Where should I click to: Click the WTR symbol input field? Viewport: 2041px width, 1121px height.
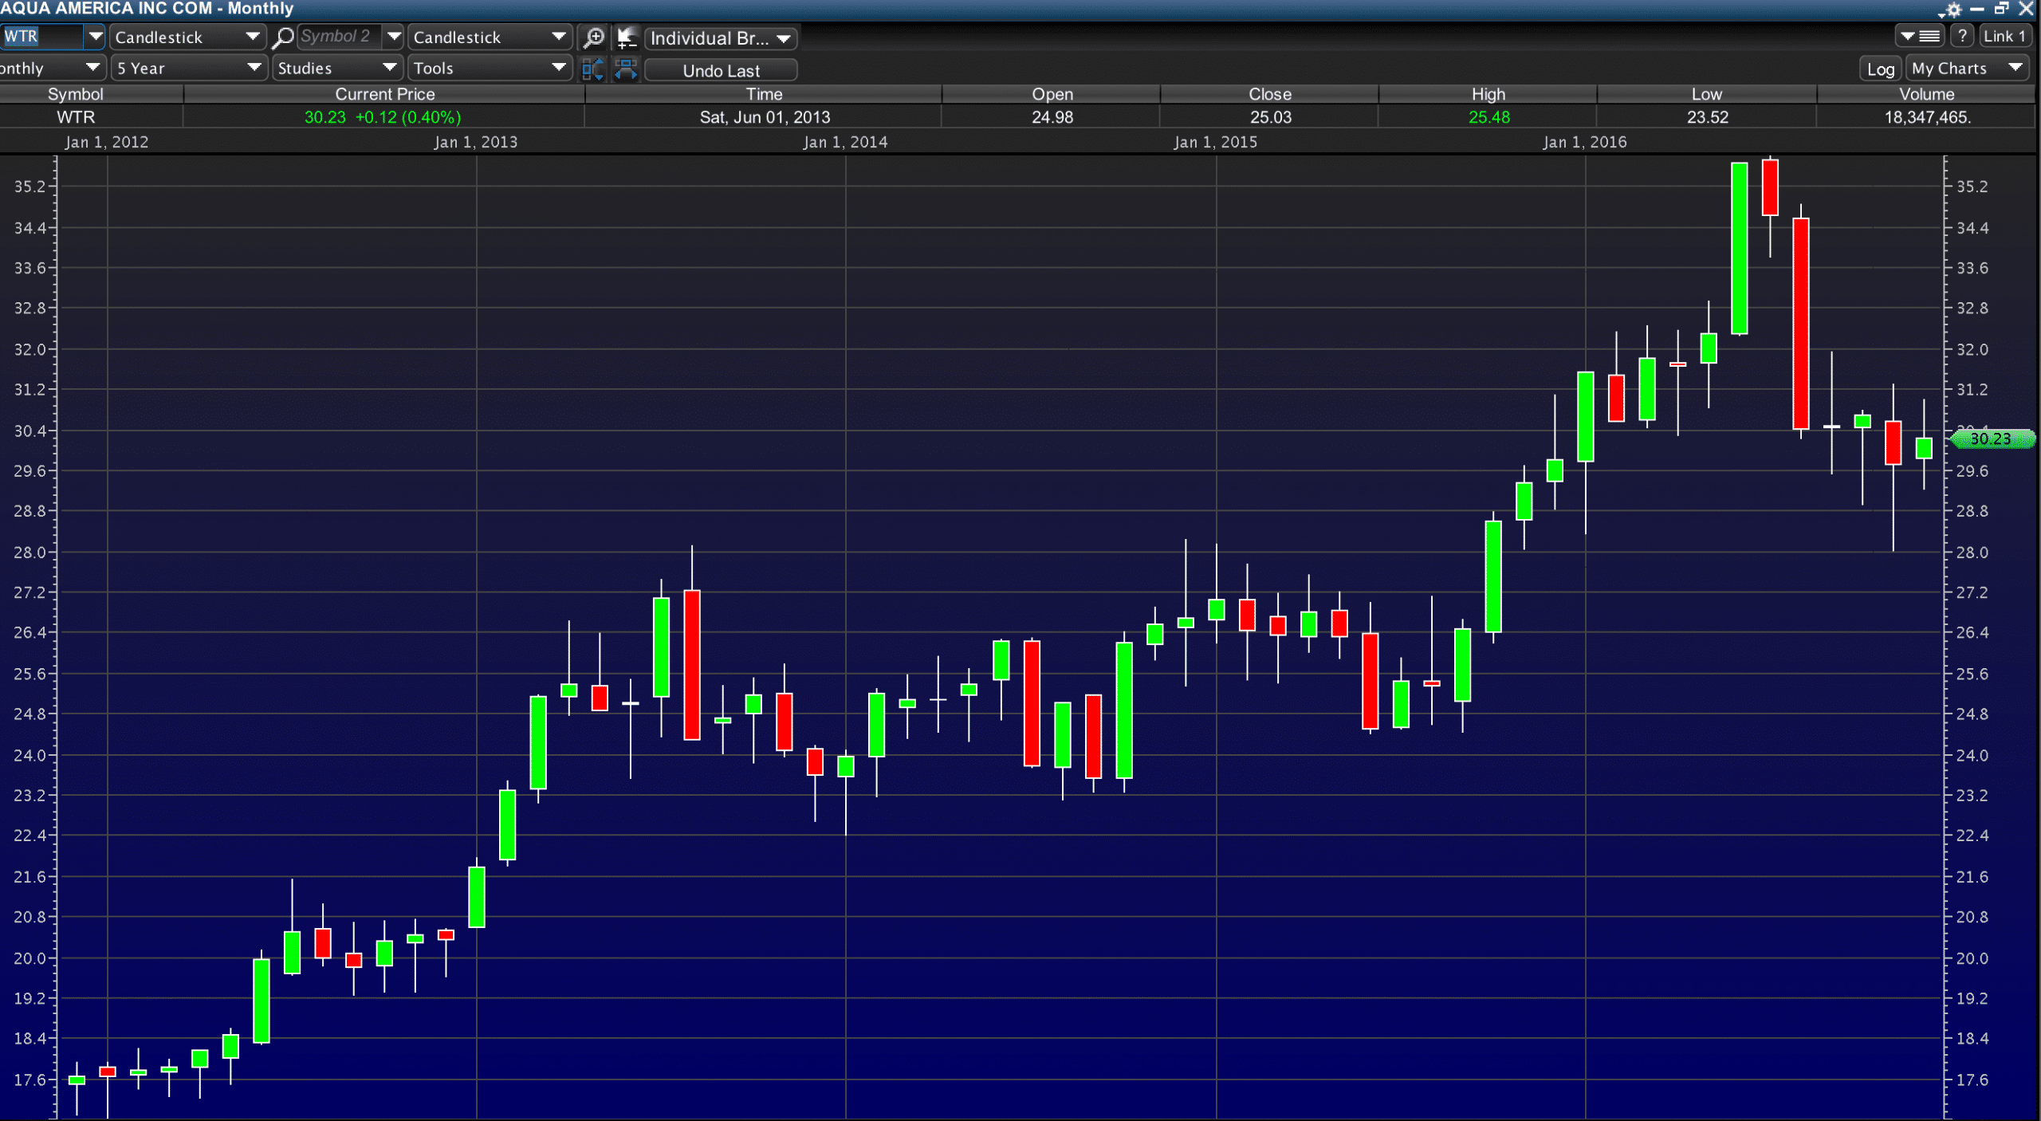pyautogui.click(x=41, y=37)
